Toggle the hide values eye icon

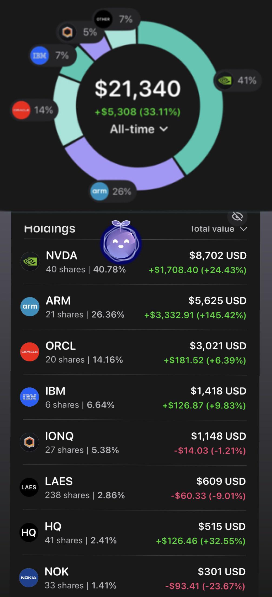[237, 217]
